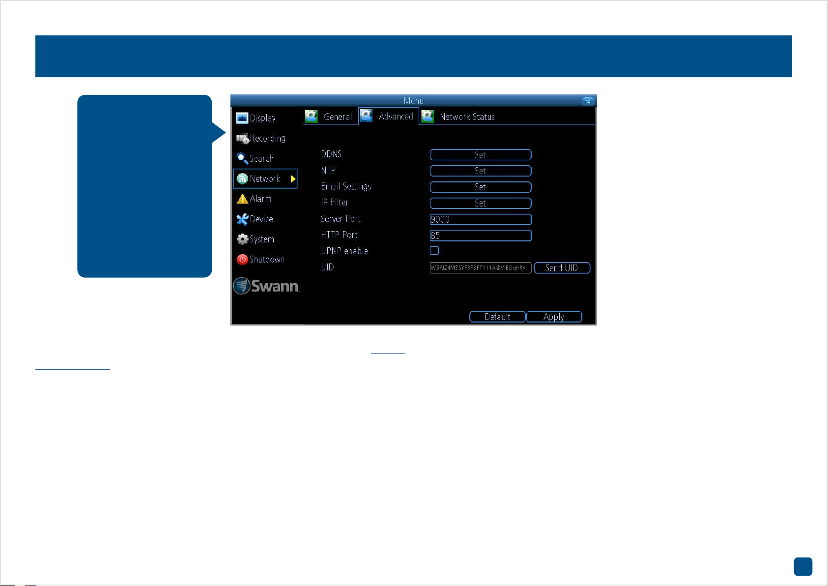The width and height of the screenshot is (828, 586).
Task: Click Set button for NTP
Action: pos(481,171)
